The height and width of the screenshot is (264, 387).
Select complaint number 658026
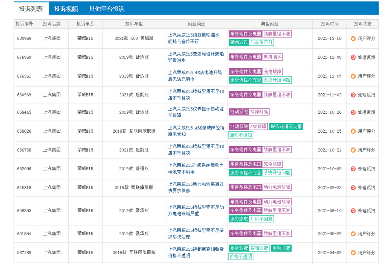coord(24,131)
